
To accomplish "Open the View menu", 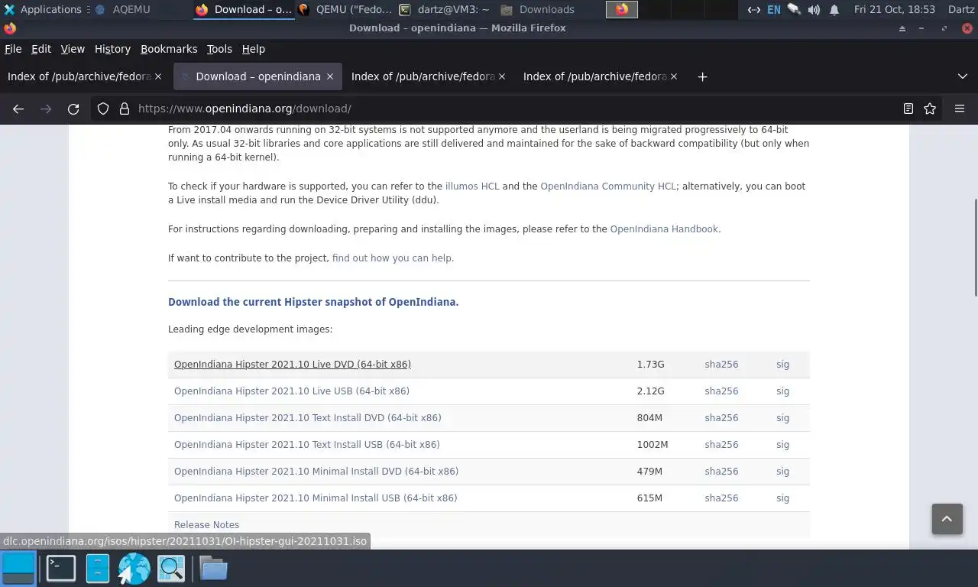I will (x=73, y=49).
